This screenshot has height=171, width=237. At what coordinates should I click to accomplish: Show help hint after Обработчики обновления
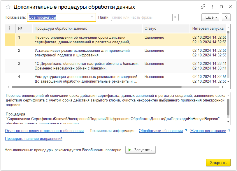pos(186,131)
